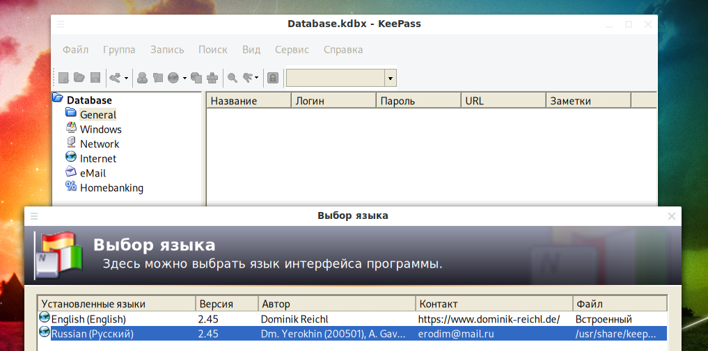Click the Save database floppy icon
708x351 pixels.
click(95, 78)
